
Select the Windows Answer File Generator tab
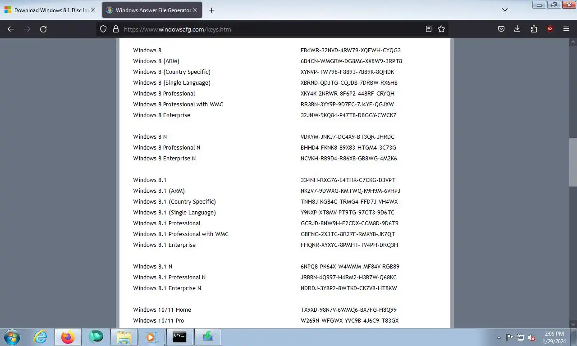152,10
